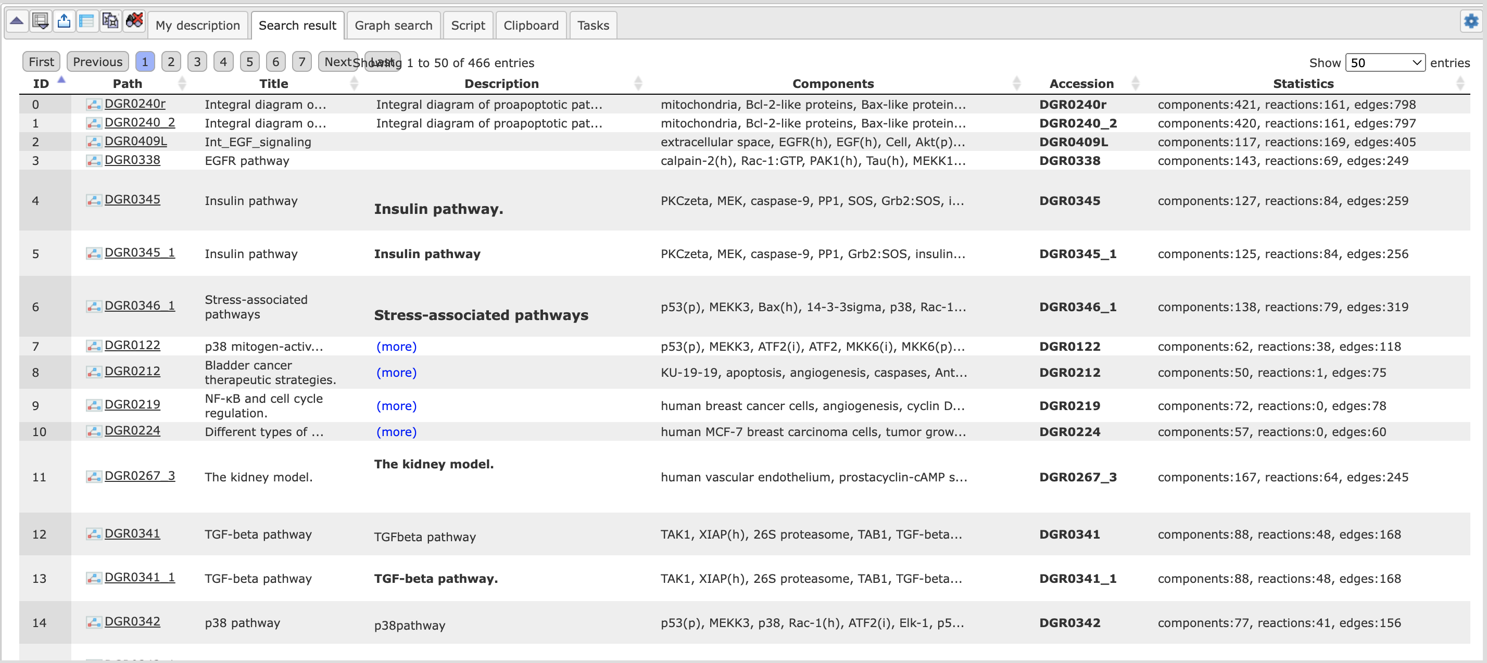The width and height of the screenshot is (1487, 663).
Task: Sort by the ID column header
Action: click(x=41, y=84)
